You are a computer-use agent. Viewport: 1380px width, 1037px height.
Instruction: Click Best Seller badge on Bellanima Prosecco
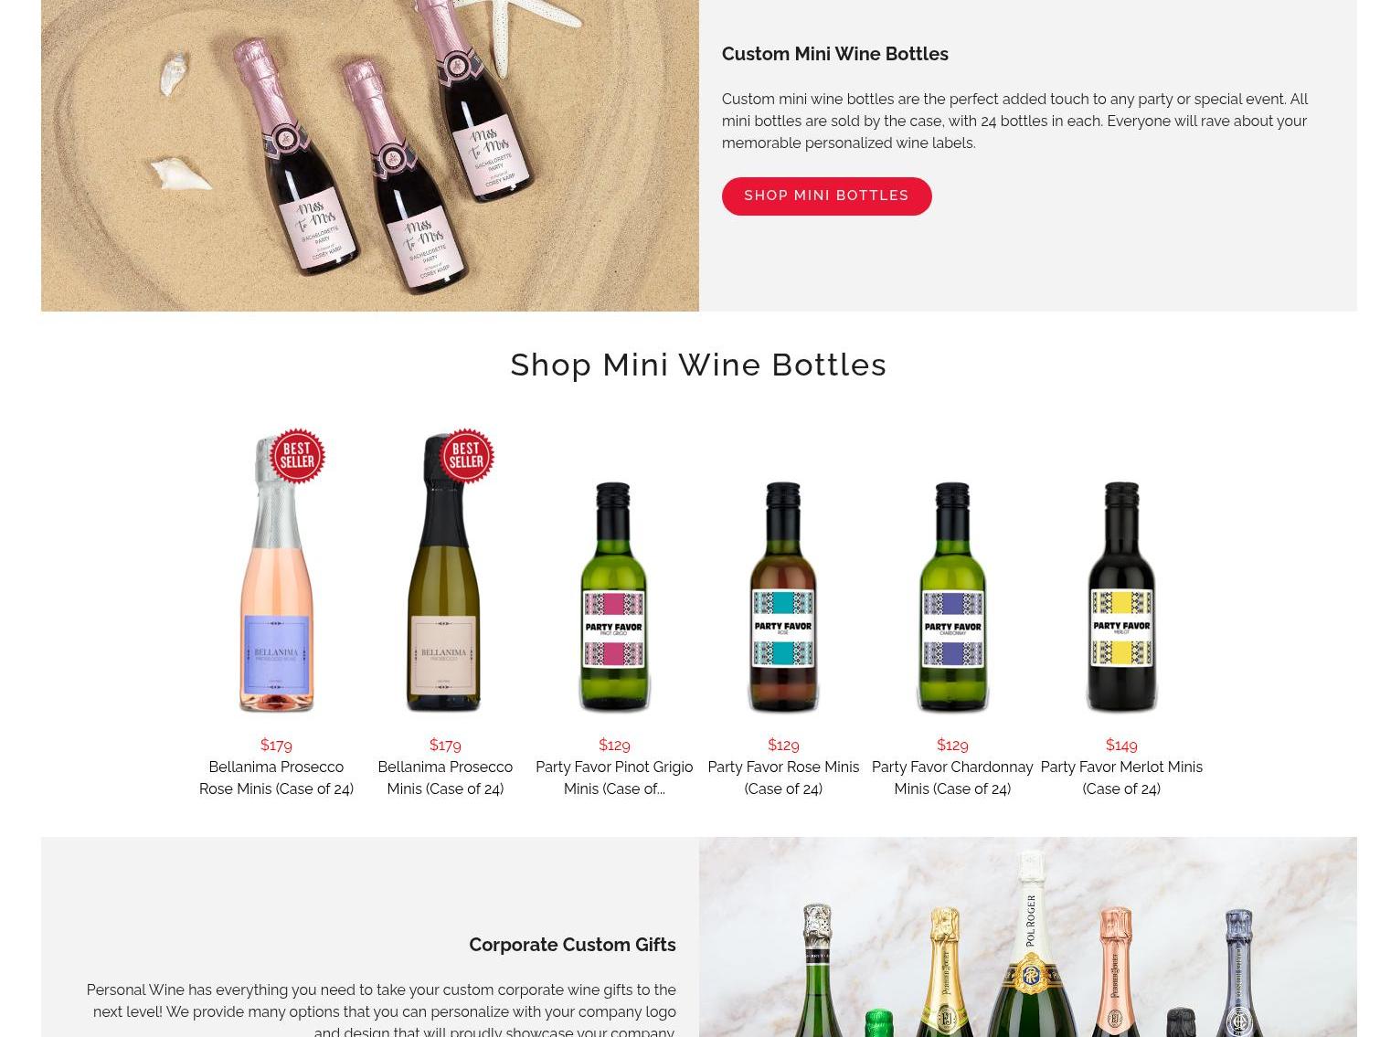tap(466, 456)
